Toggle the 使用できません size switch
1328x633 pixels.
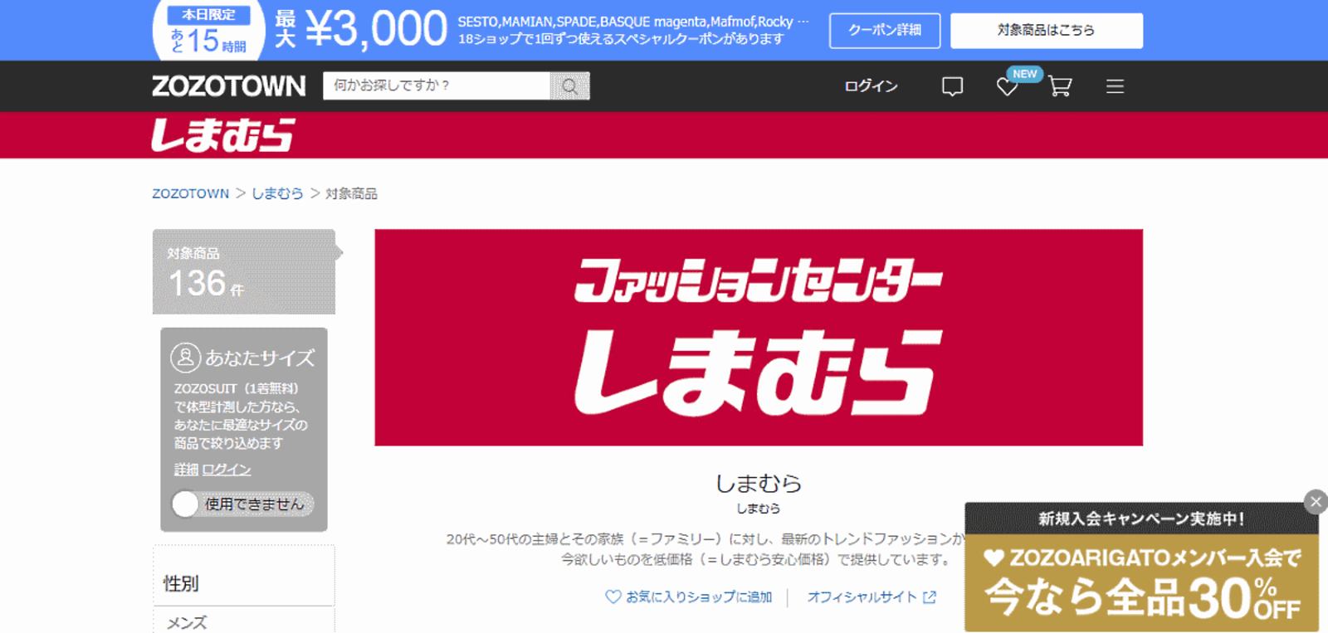242,504
